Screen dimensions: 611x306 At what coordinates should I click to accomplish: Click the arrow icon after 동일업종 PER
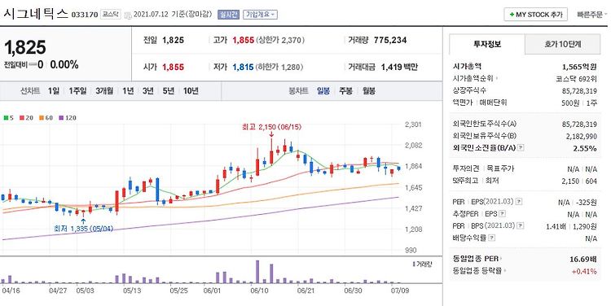click(x=501, y=259)
